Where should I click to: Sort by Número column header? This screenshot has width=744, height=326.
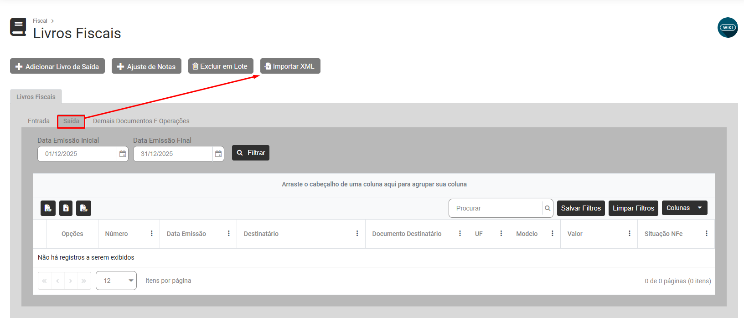[x=116, y=234]
